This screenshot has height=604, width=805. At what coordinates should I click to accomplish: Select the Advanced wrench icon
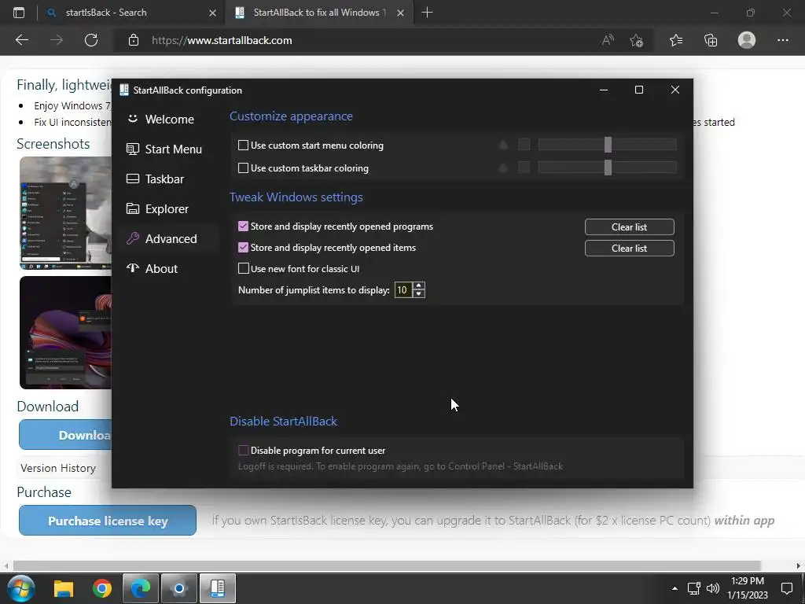point(132,238)
